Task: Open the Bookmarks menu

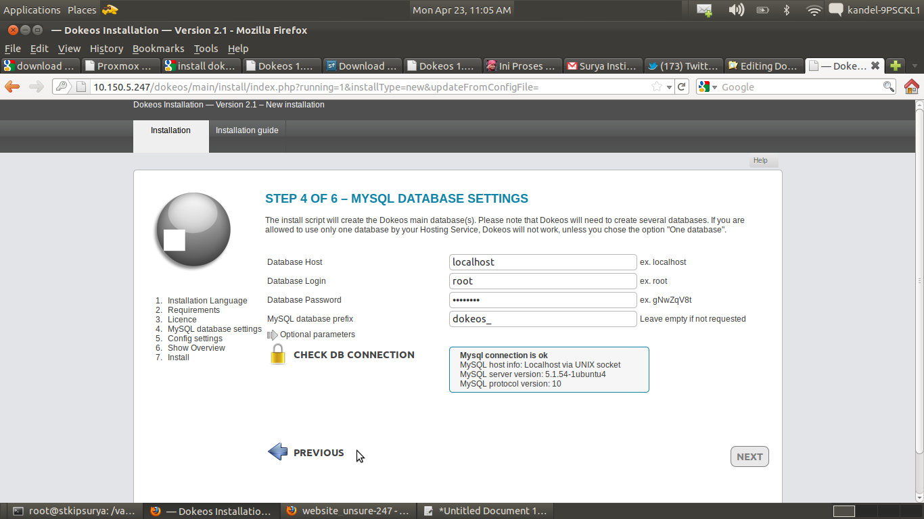Action: [x=158, y=49]
